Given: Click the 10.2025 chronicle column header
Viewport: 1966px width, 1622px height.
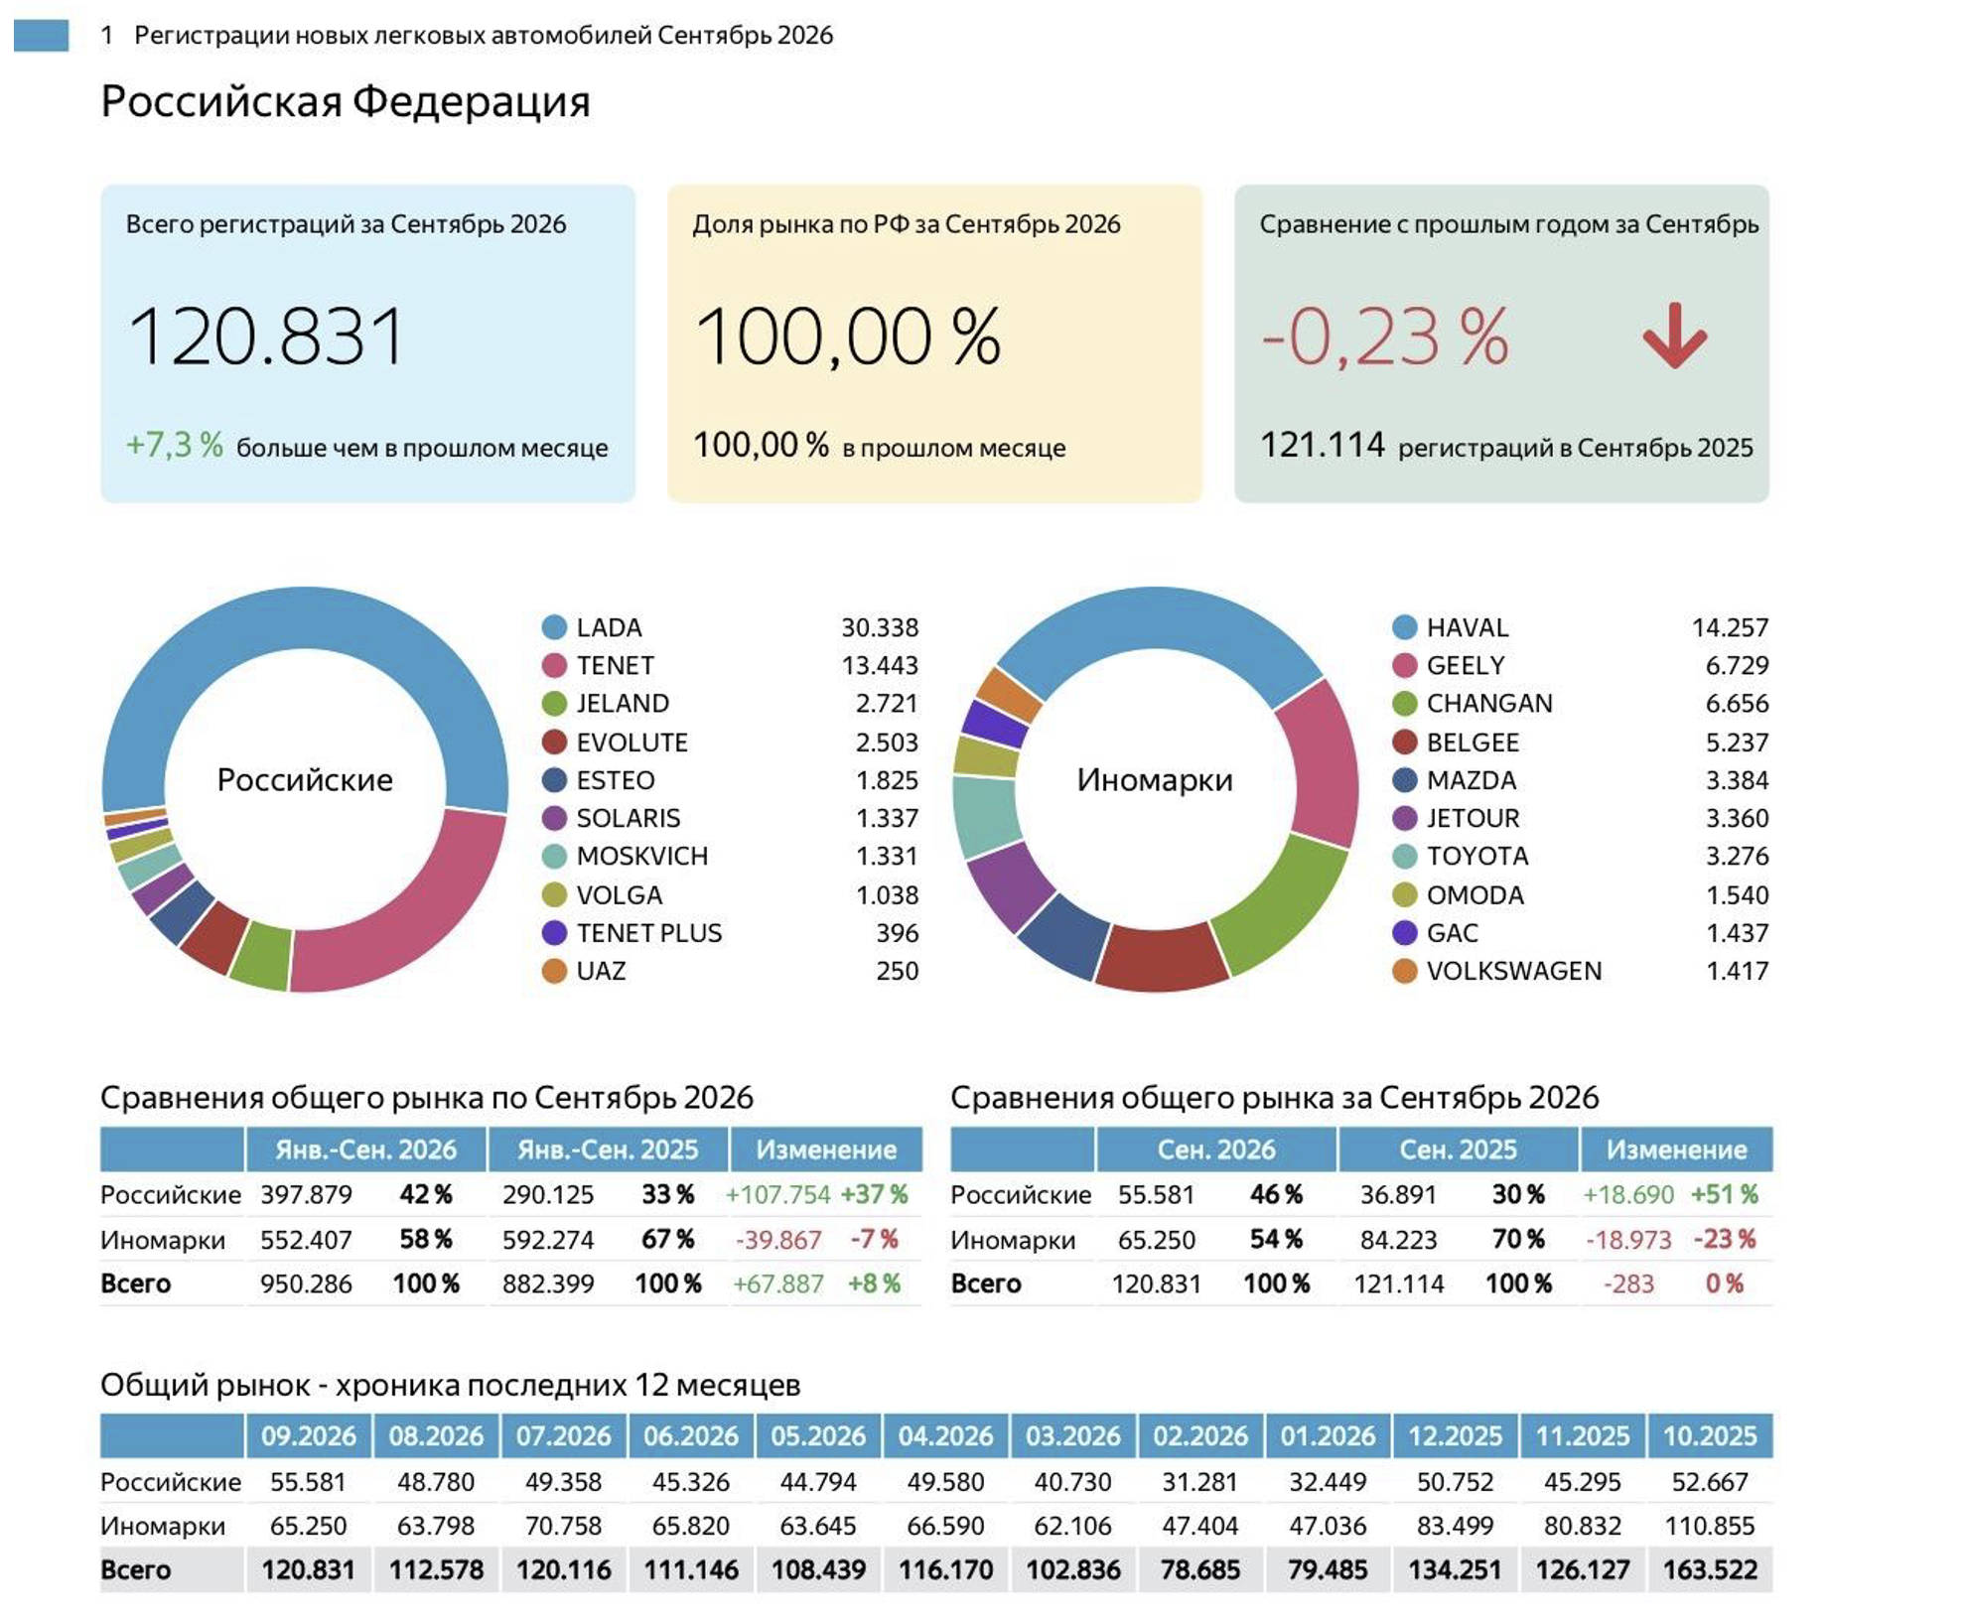Looking at the screenshot, I should tap(1710, 1436).
